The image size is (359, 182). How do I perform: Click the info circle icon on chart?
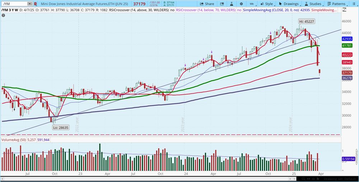pyautogui.click(x=3, y=15)
